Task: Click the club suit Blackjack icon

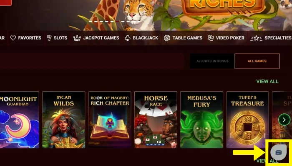Action: coord(128,38)
